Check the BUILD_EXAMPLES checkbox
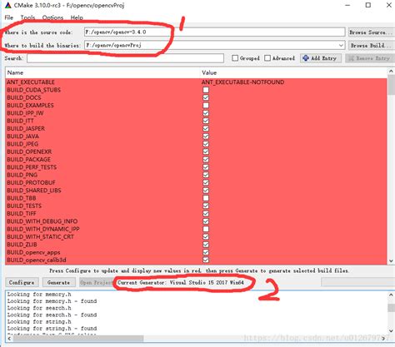Screen dimensions: 395x347 (206, 106)
